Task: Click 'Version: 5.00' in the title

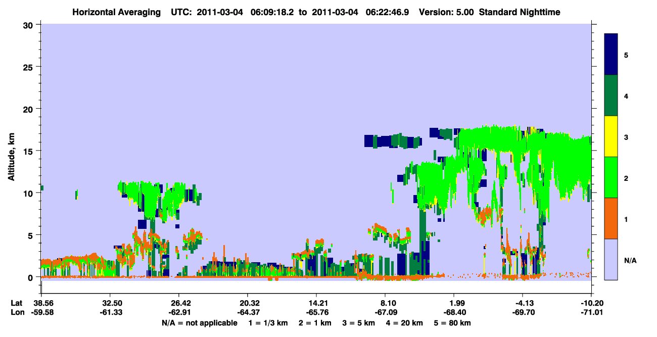Action: (446, 12)
